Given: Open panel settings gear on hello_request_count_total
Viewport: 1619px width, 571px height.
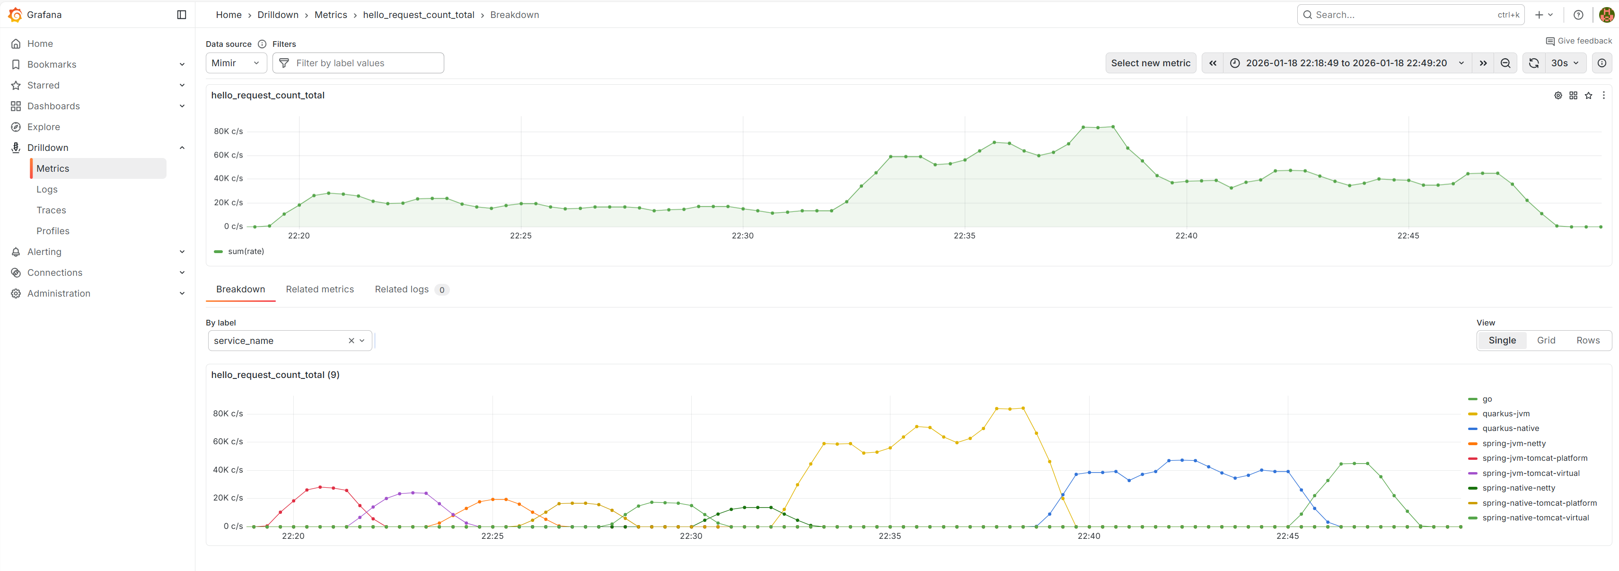Looking at the screenshot, I should 1558,95.
